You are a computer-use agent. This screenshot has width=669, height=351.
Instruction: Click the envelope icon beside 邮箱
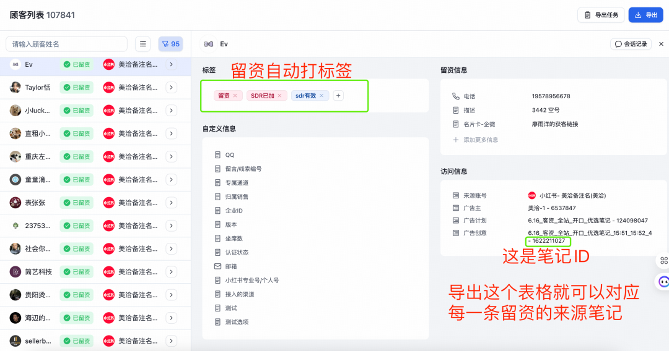[x=217, y=266]
